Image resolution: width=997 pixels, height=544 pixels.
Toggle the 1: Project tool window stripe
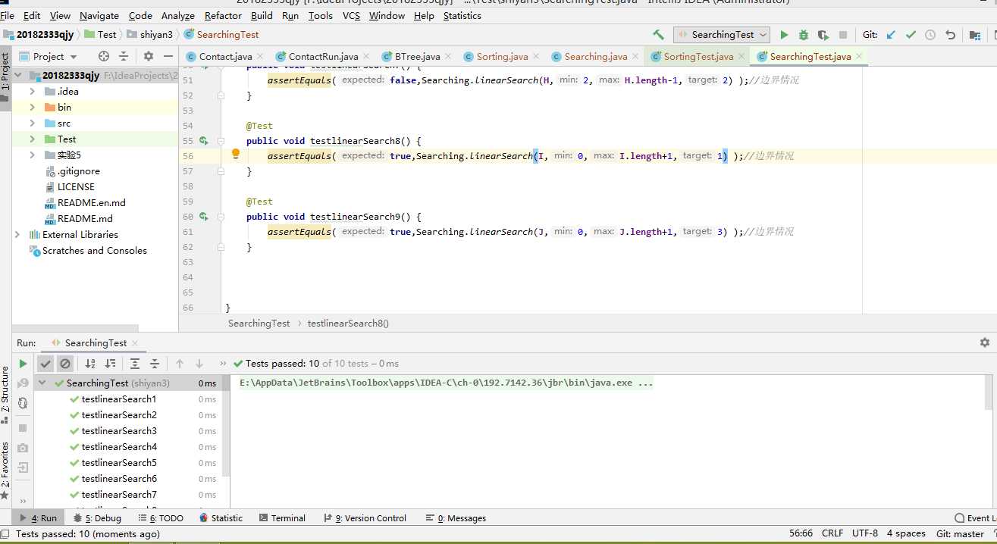5,77
